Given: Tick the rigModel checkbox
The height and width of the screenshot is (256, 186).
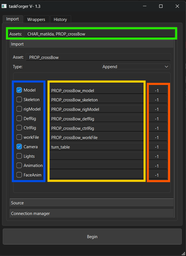Looking at the screenshot, I should coord(19,109).
